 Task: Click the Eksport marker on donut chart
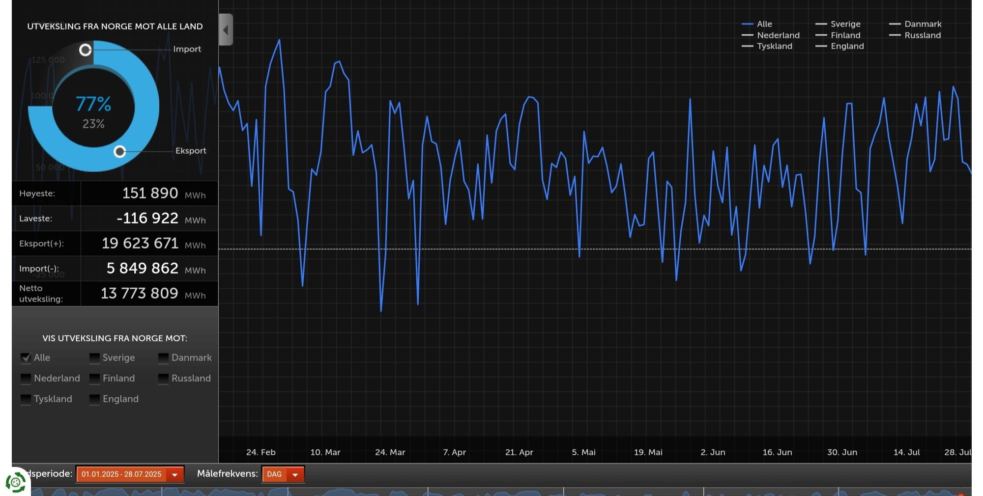[119, 151]
